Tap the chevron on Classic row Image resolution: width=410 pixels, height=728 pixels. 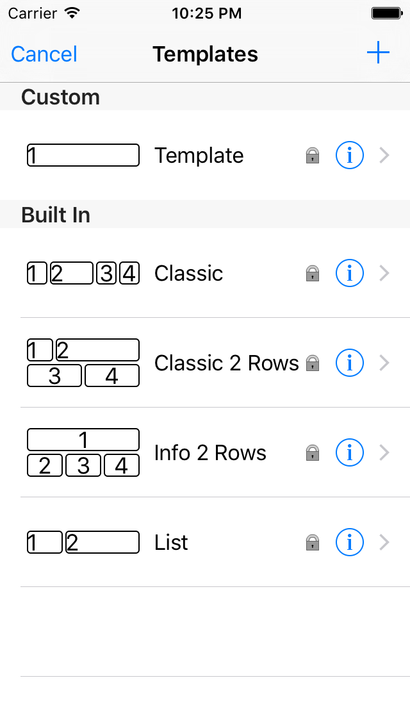384,274
